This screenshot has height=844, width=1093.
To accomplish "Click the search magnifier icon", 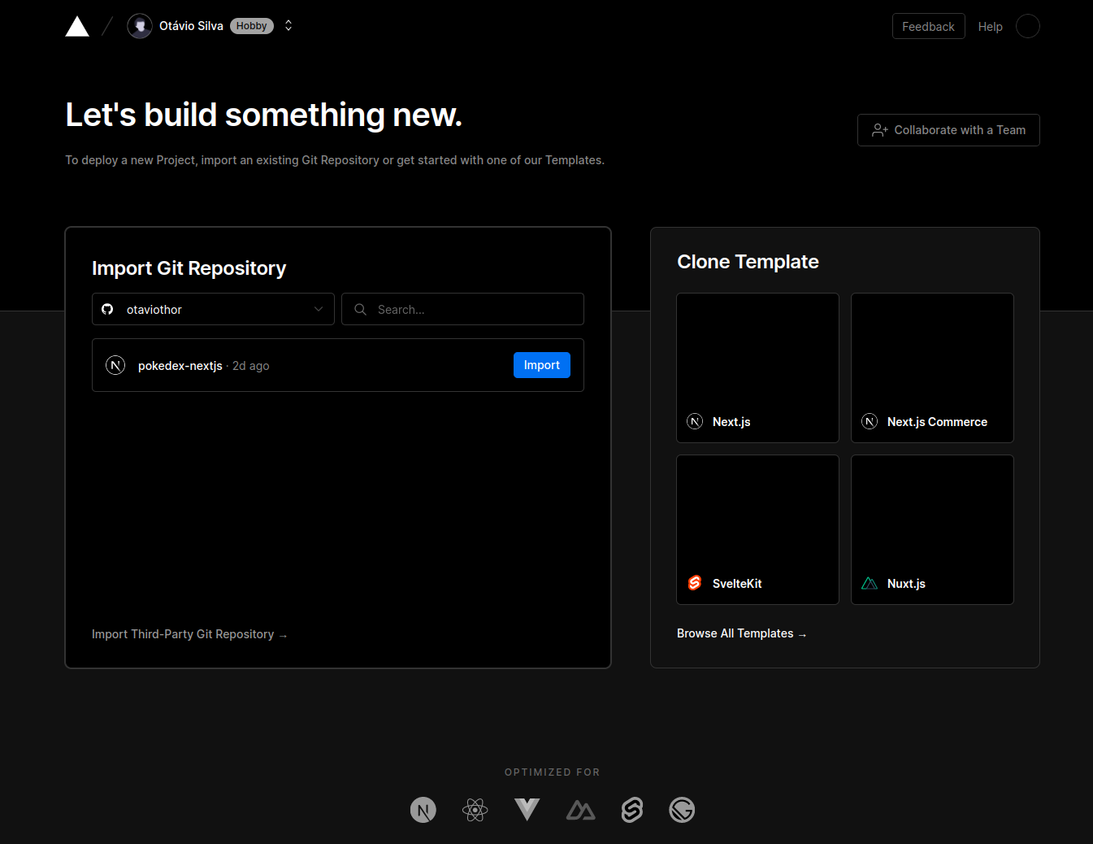I will coord(360,309).
